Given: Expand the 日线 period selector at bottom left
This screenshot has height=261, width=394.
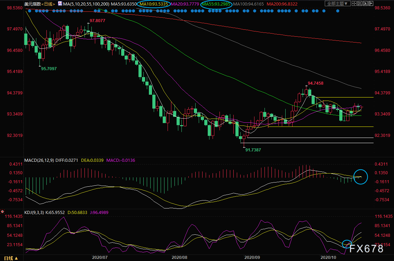Looking at the screenshot, I should (x=11, y=258).
